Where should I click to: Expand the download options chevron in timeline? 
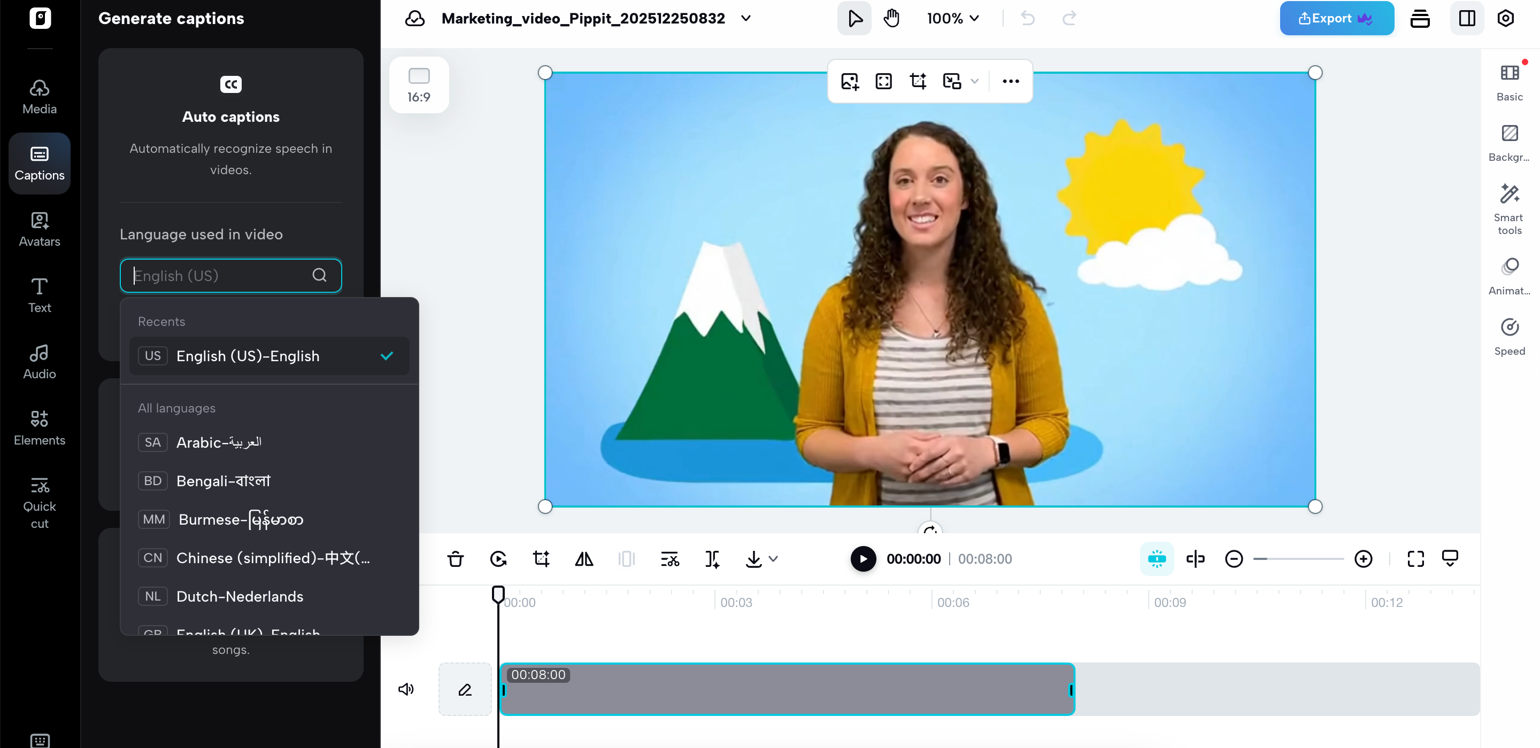coord(773,559)
